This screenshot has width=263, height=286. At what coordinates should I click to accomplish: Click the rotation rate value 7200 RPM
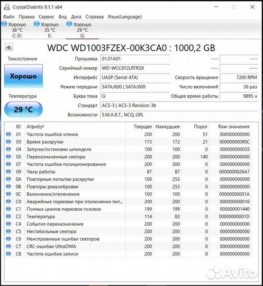click(239, 77)
